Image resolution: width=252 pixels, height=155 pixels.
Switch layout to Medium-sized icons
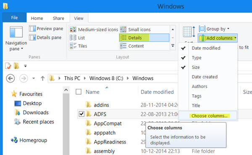(94, 29)
